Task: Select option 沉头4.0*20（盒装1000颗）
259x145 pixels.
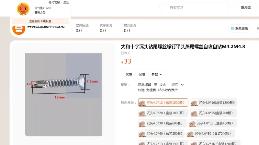Action: (163, 113)
